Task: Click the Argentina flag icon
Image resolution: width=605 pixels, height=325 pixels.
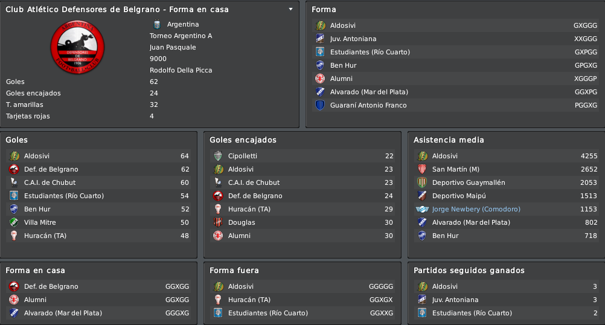Action: (157, 24)
